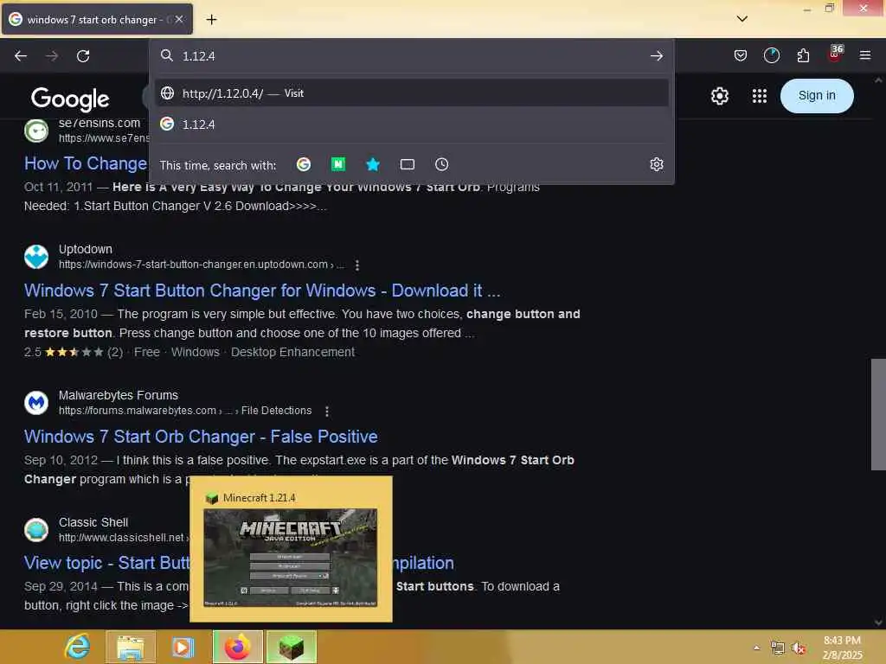The image size is (886, 664).
Task: Click the Malwarebytes Forums favicon
Action: 36,403
